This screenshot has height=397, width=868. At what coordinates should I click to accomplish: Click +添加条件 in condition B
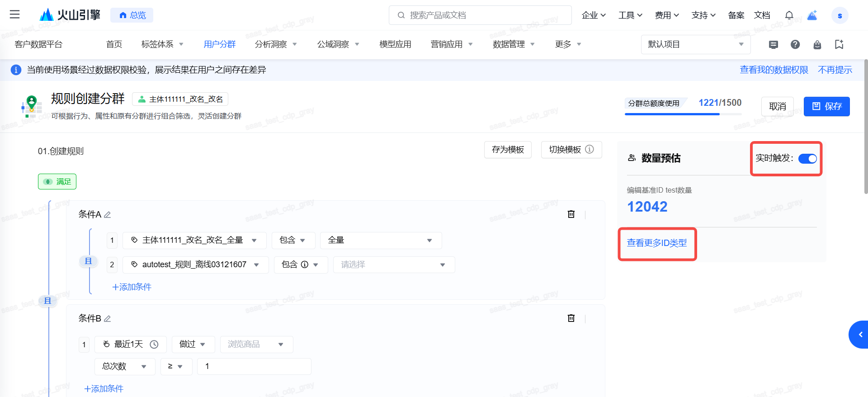coord(104,389)
